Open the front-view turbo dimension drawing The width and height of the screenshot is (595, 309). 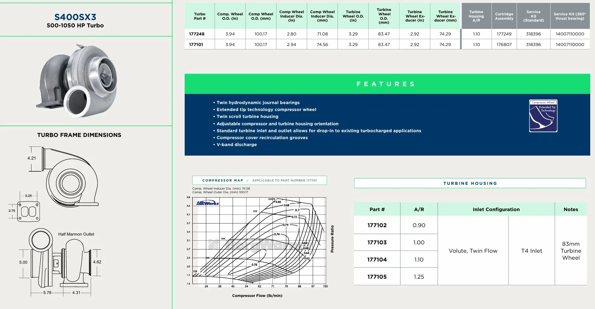tap(64, 177)
